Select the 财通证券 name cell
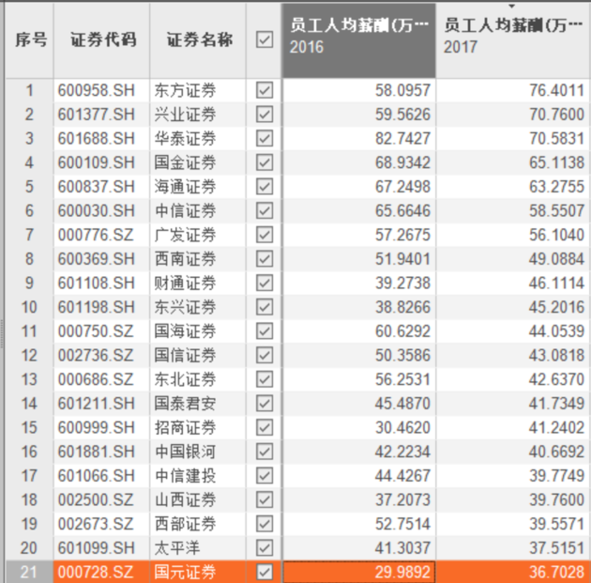591x583 pixels. [185, 284]
